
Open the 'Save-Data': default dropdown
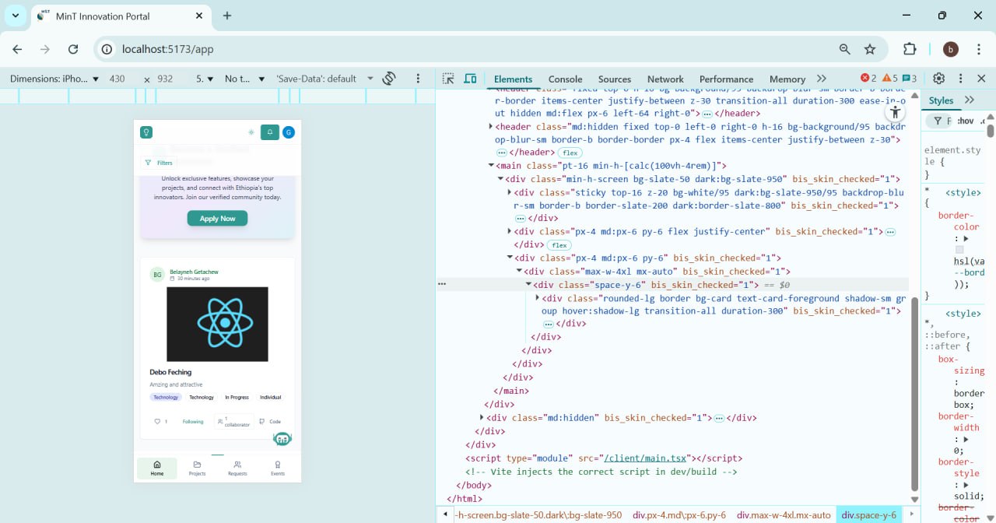tap(317, 78)
